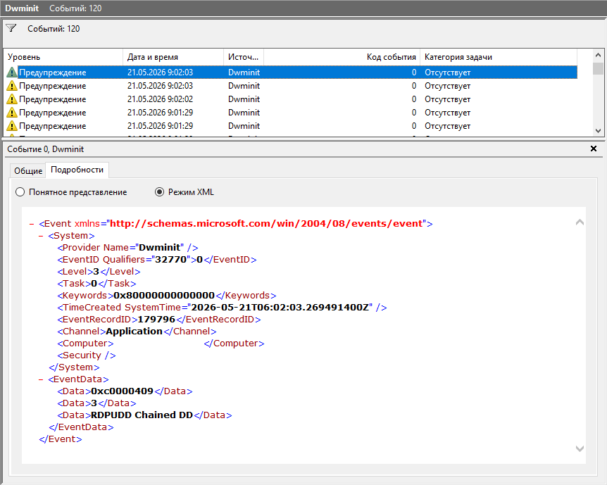Click the closing '</System>' tag
Screen dimensions: 607x485
(x=74, y=367)
